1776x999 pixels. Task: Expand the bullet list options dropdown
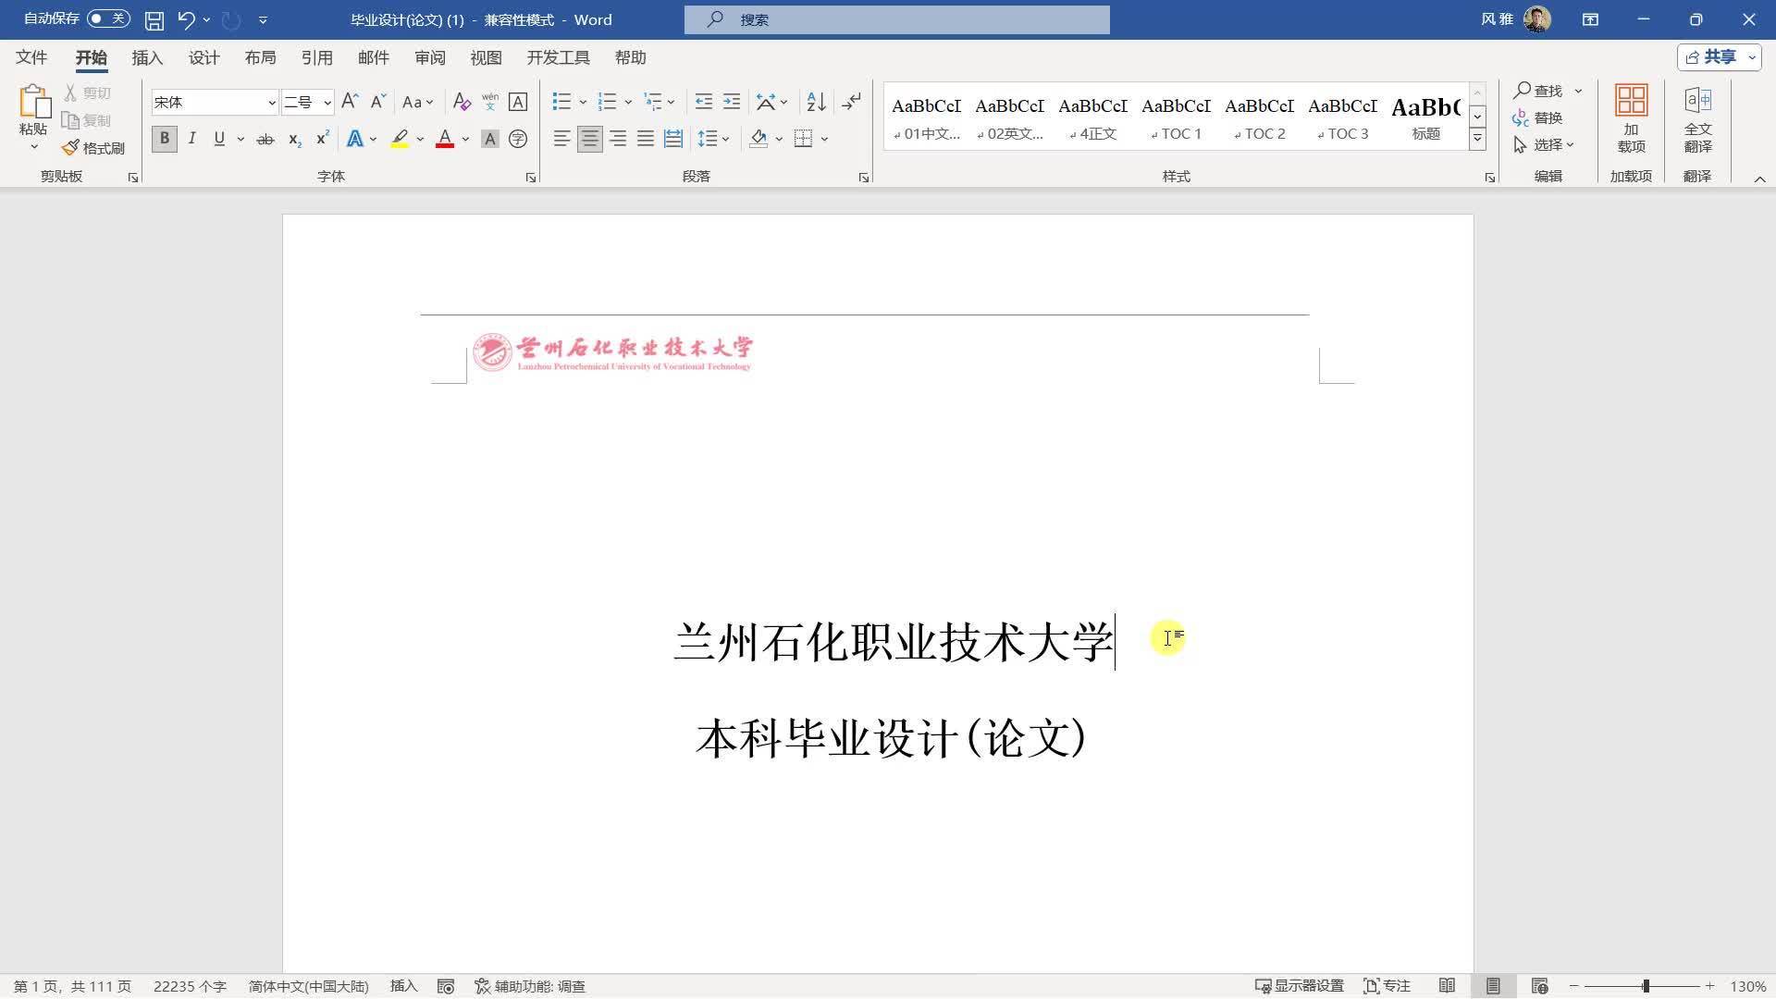coord(582,102)
